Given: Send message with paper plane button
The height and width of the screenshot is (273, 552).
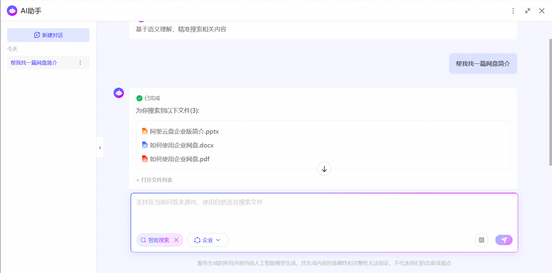Looking at the screenshot, I should tap(504, 240).
